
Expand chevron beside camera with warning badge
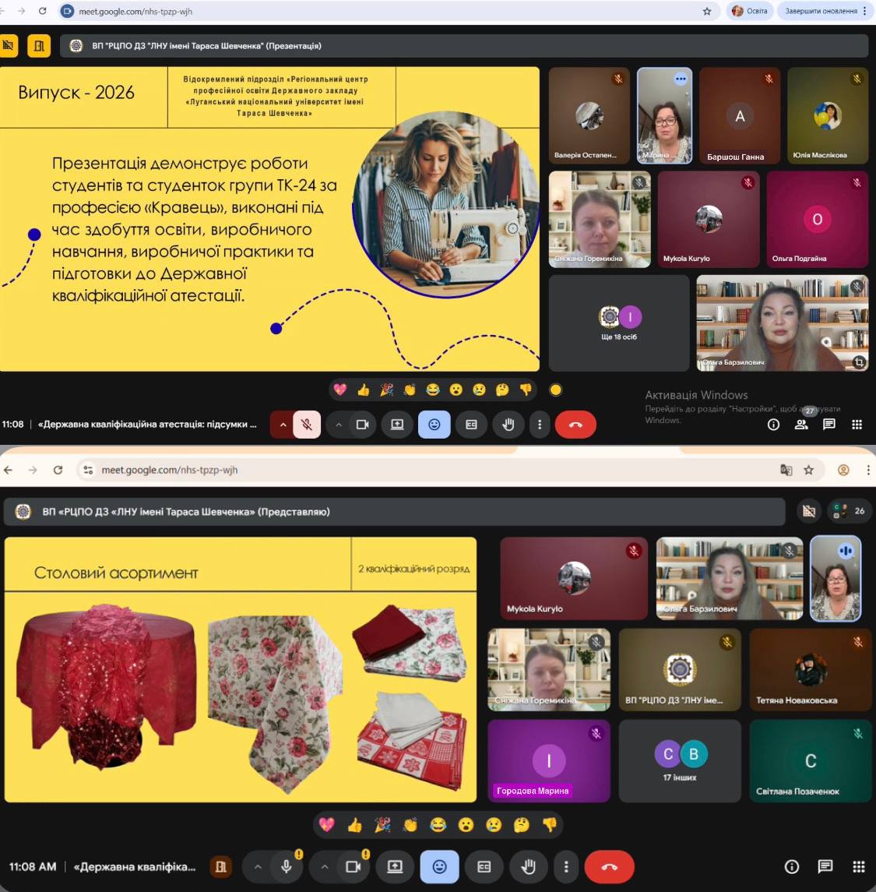tap(324, 867)
